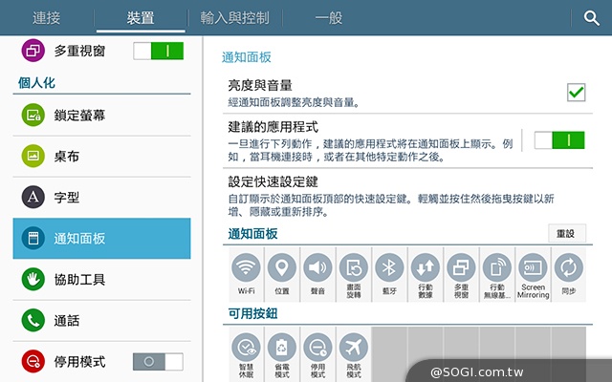
Task: Click the 桌布 wallpaper sidebar icon
Action: coord(33,156)
